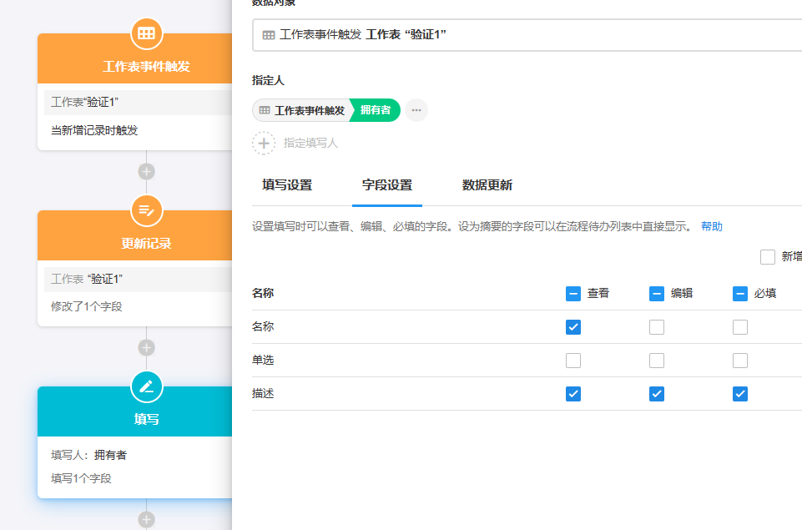The width and height of the screenshot is (802, 530).
Task: Add a node below the worksheet trigger card
Action: [147, 172]
